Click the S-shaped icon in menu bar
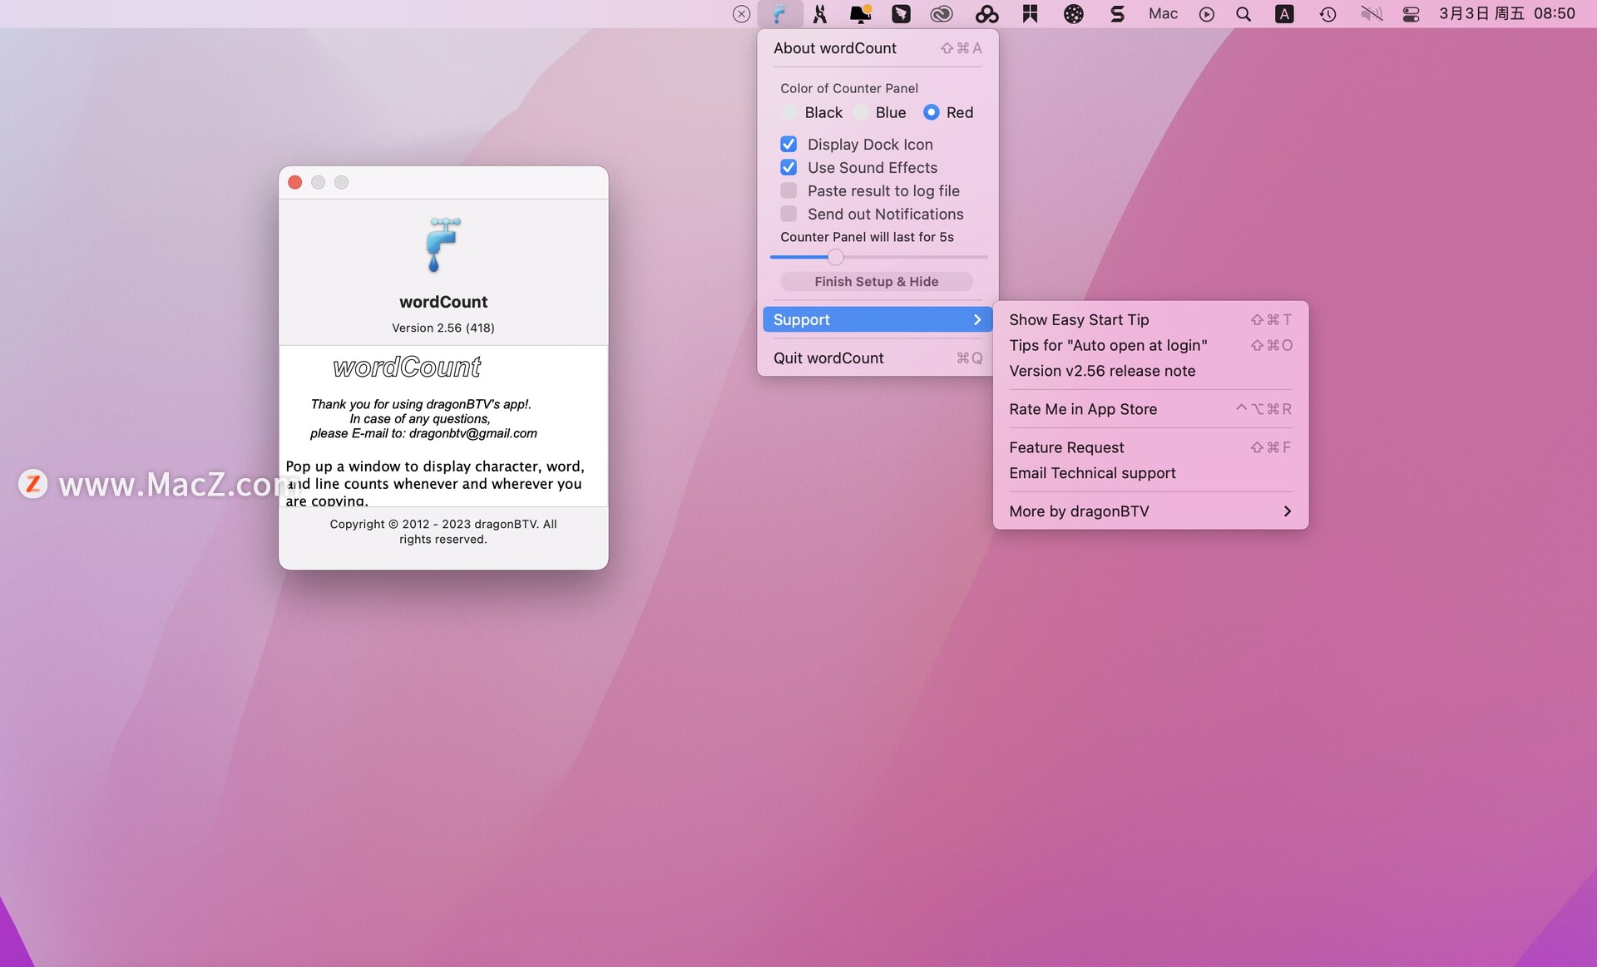 [x=1117, y=14]
